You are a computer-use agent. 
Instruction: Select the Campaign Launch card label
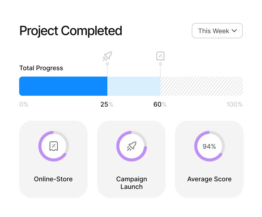point(131,183)
